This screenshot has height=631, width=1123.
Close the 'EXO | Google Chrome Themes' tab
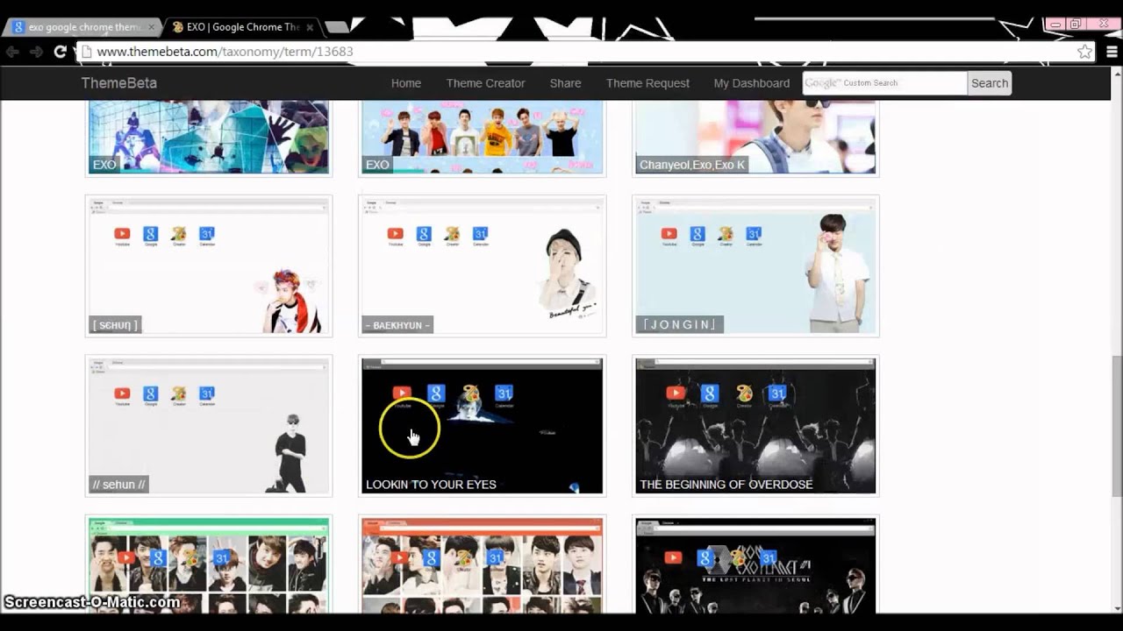click(310, 27)
